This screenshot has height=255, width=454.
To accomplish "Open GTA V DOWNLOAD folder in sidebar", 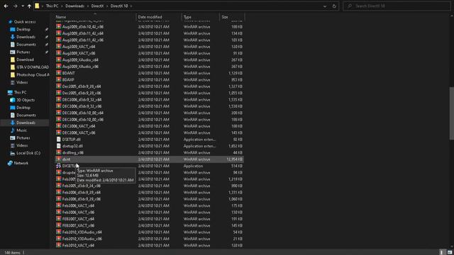I will tap(33, 67).
